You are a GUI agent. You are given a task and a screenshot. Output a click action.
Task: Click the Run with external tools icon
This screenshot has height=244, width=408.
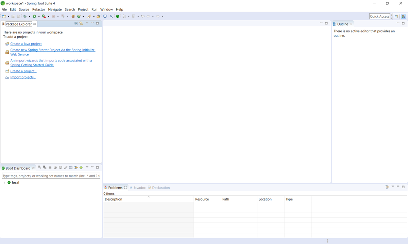pyautogui.click(x=44, y=16)
